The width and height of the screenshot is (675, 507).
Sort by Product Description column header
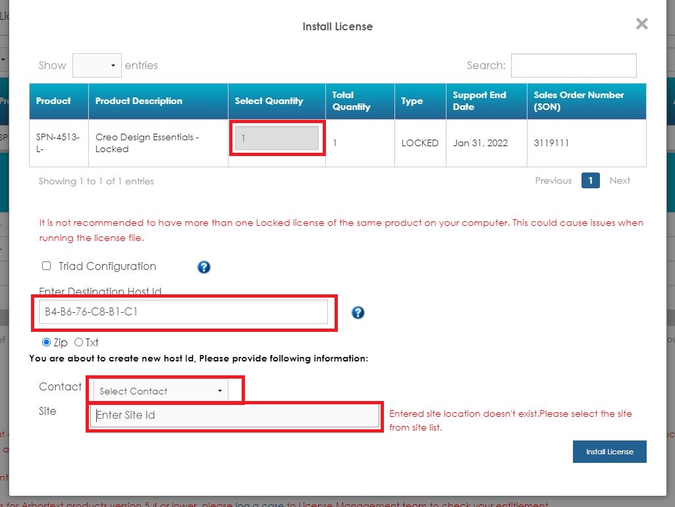point(158,101)
